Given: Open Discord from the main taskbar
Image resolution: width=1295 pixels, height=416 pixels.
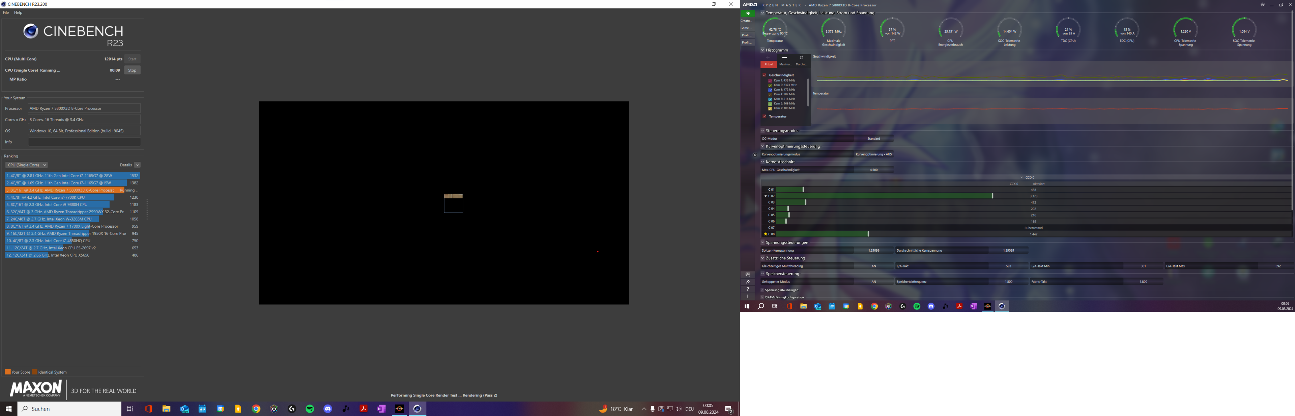Looking at the screenshot, I should pos(328,409).
